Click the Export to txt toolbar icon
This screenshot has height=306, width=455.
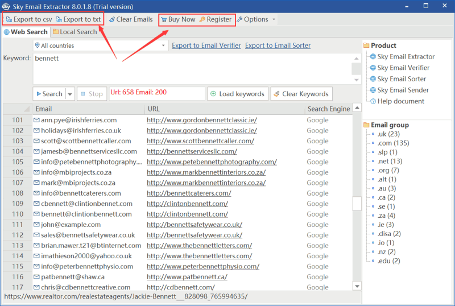pos(59,19)
